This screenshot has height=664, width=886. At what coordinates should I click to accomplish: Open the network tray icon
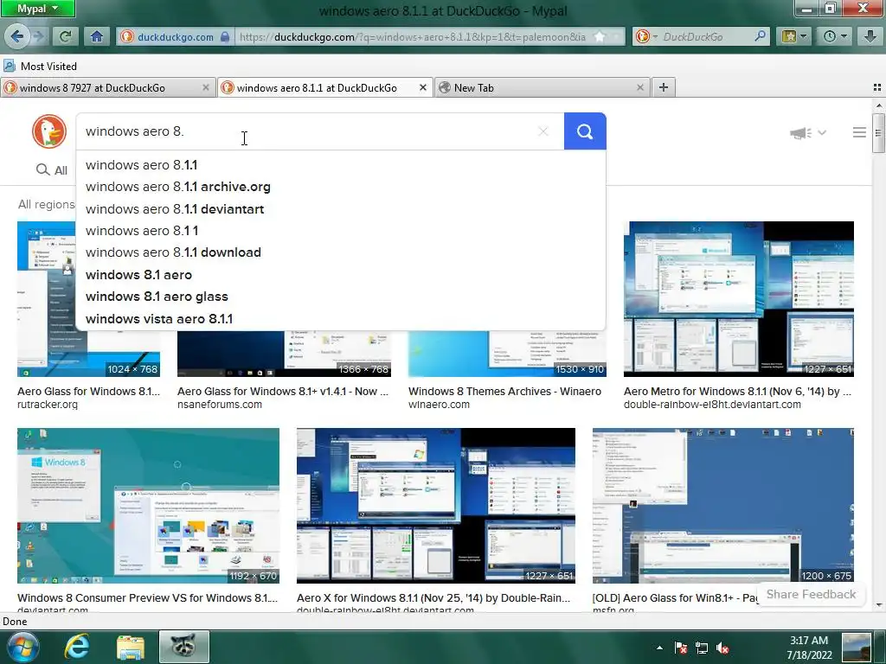(x=702, y=648)
